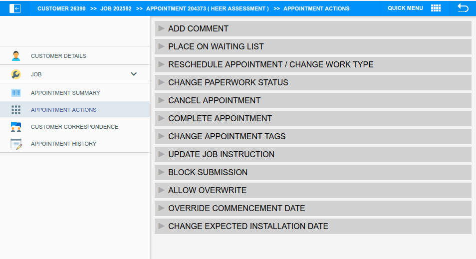Open the Quick Menu grid icon

pos(436,8)
